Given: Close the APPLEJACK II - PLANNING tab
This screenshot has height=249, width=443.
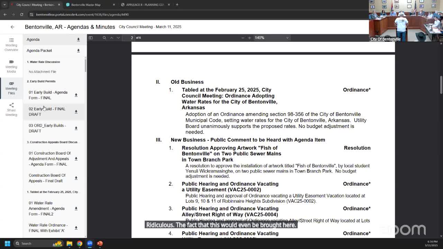Looking at the screenshot, I should [169, 5].
